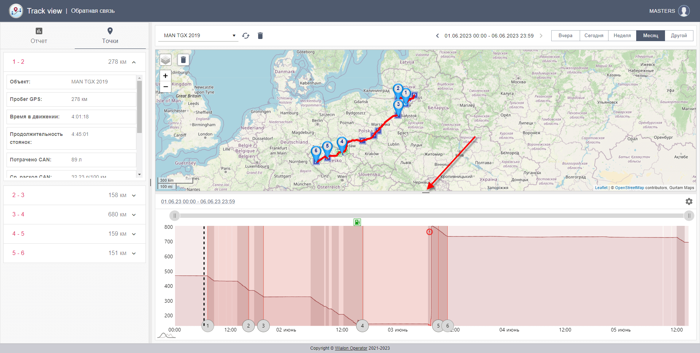Zoom out on the map
This screenshot has height=353, width=700.
(x=166, y=87)
